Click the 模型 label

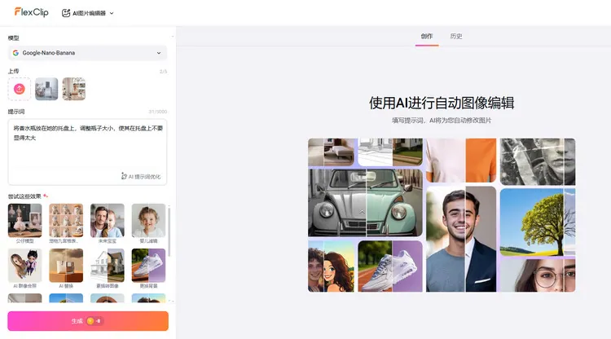click(13, 38)
